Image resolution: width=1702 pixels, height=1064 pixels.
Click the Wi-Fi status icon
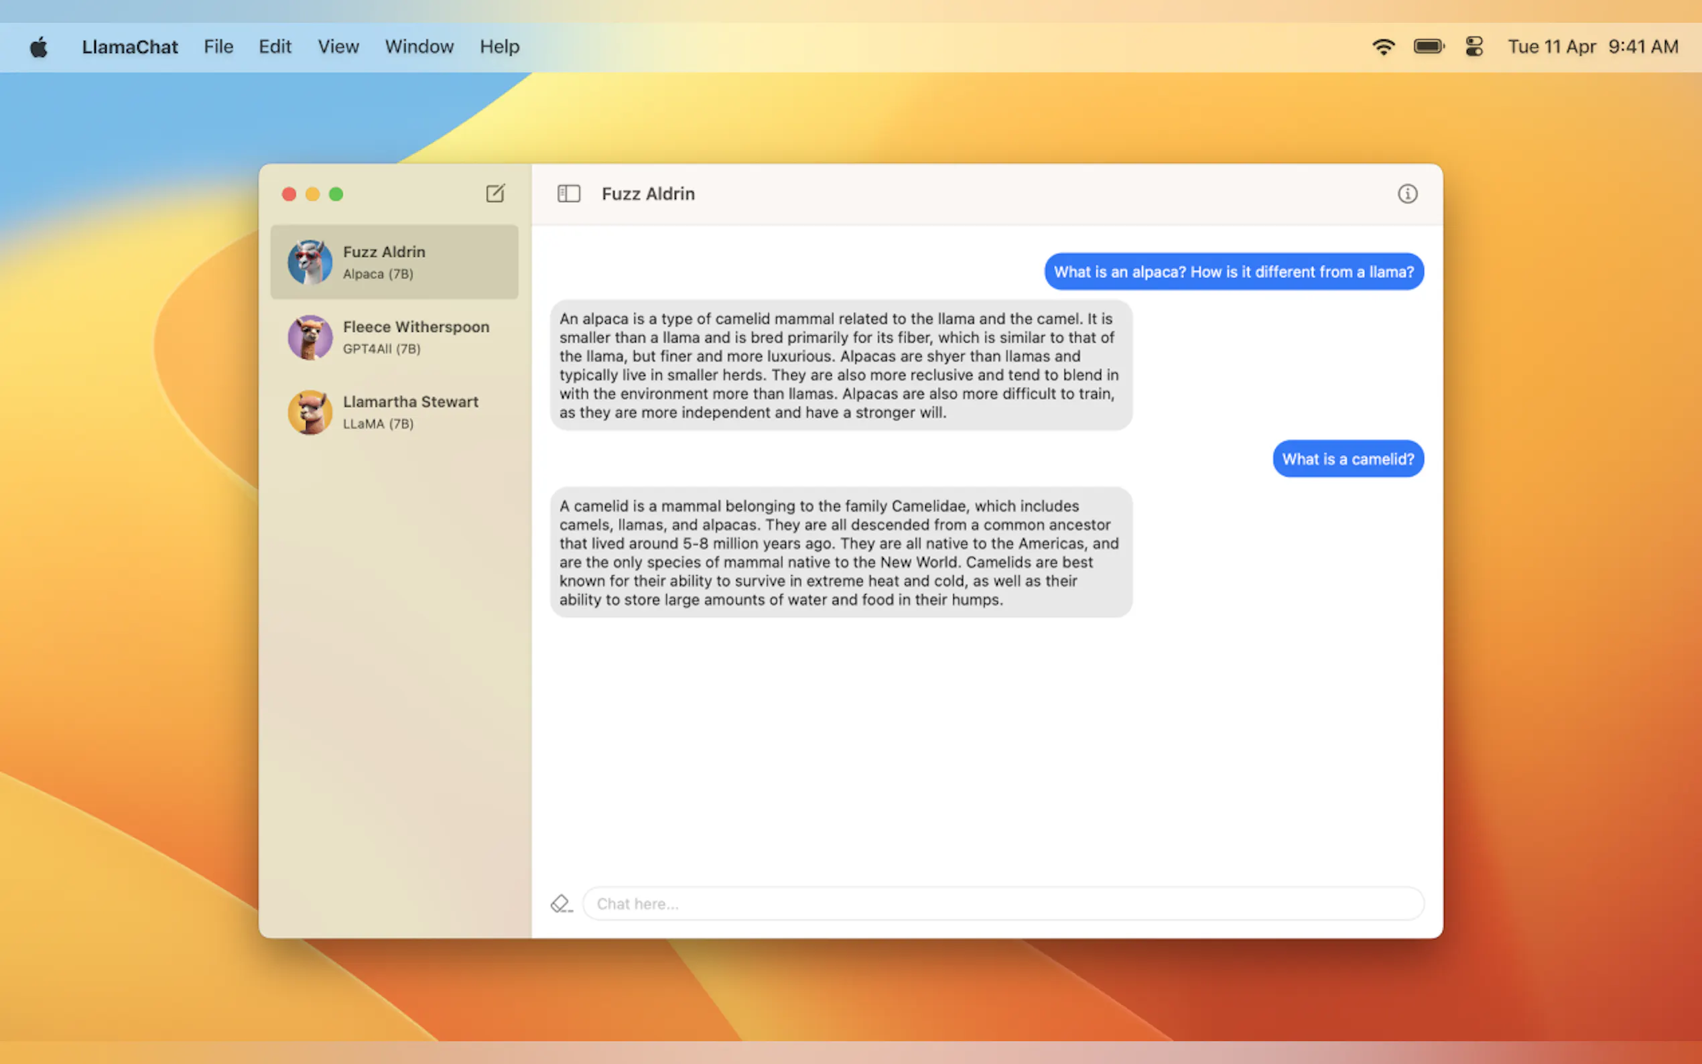[x=1382, y=47]
